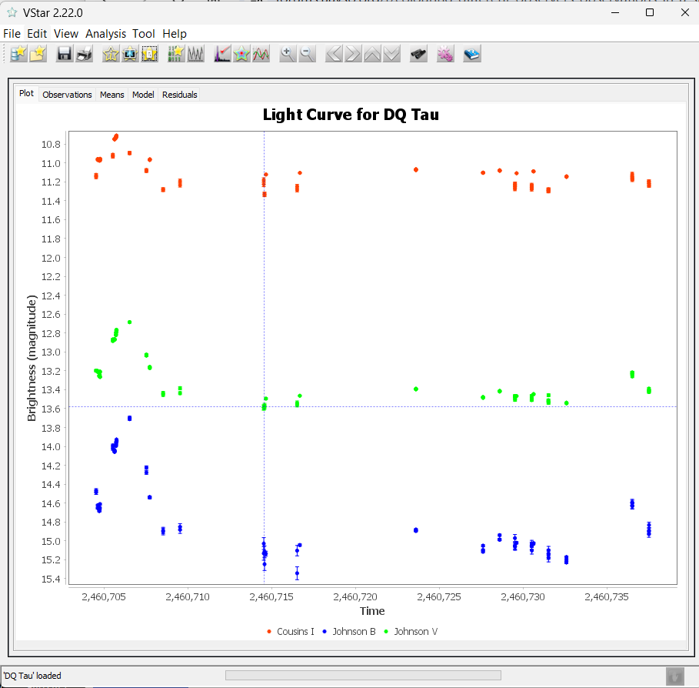
Task: Pan plot right using right chevron
Action: point(353,54)
